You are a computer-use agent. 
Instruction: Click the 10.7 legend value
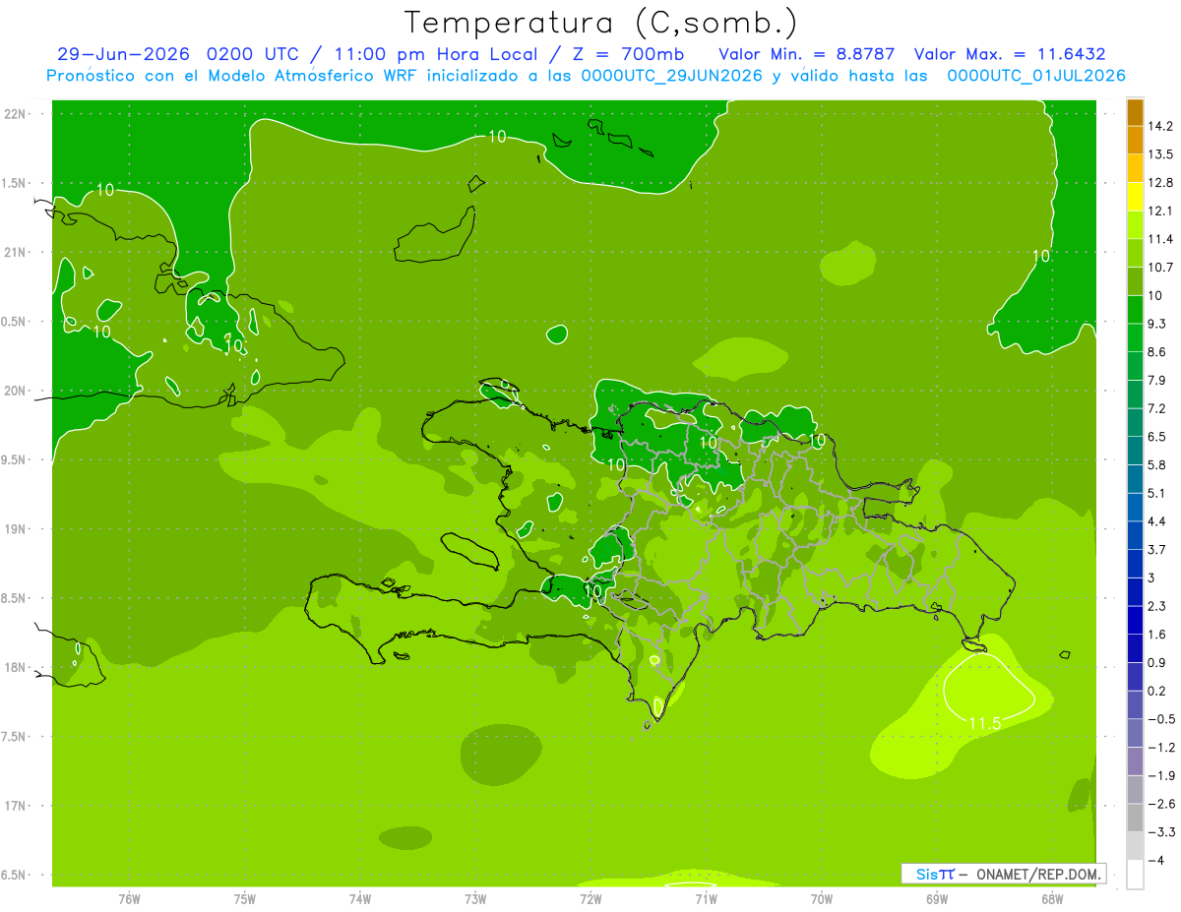tap(1162, 267)
